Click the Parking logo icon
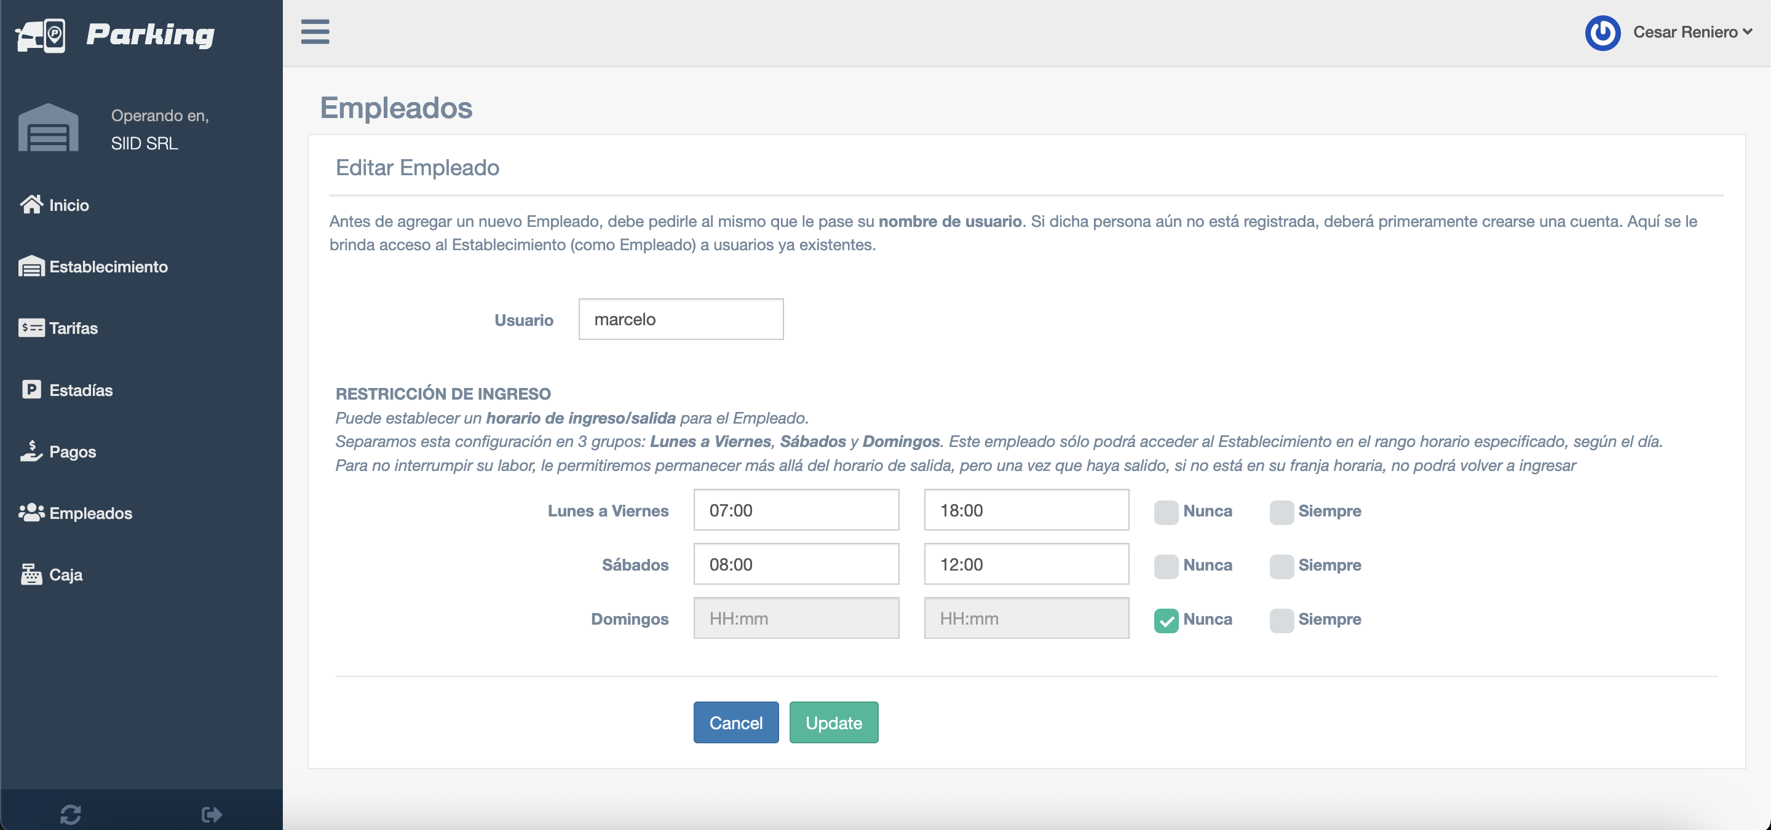1771x830 pixels. 41,35
